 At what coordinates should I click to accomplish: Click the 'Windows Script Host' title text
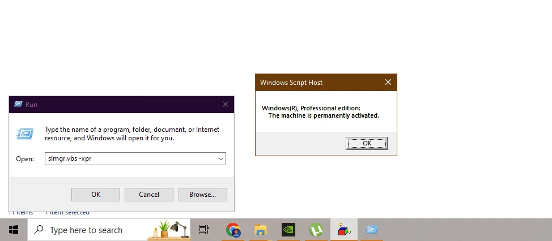coord(291,83)
